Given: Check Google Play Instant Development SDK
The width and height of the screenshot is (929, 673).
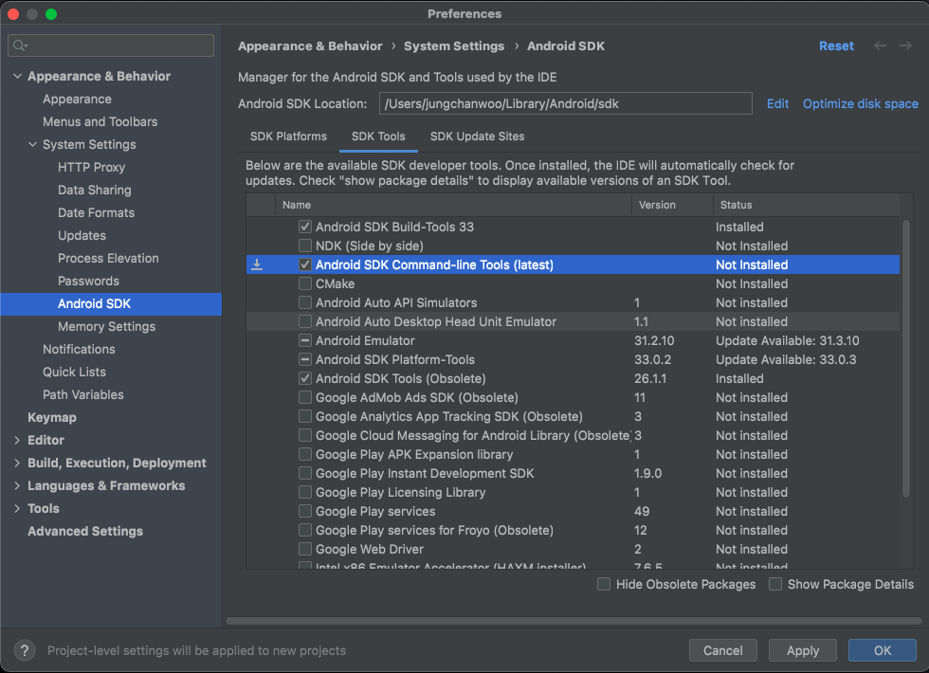Looking at the screenshot, I should pos(305,473).
